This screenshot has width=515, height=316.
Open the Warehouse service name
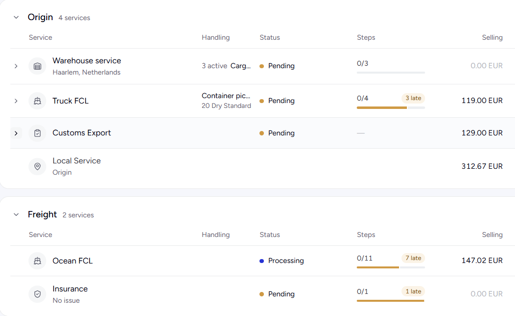click(x=86, y=61)
